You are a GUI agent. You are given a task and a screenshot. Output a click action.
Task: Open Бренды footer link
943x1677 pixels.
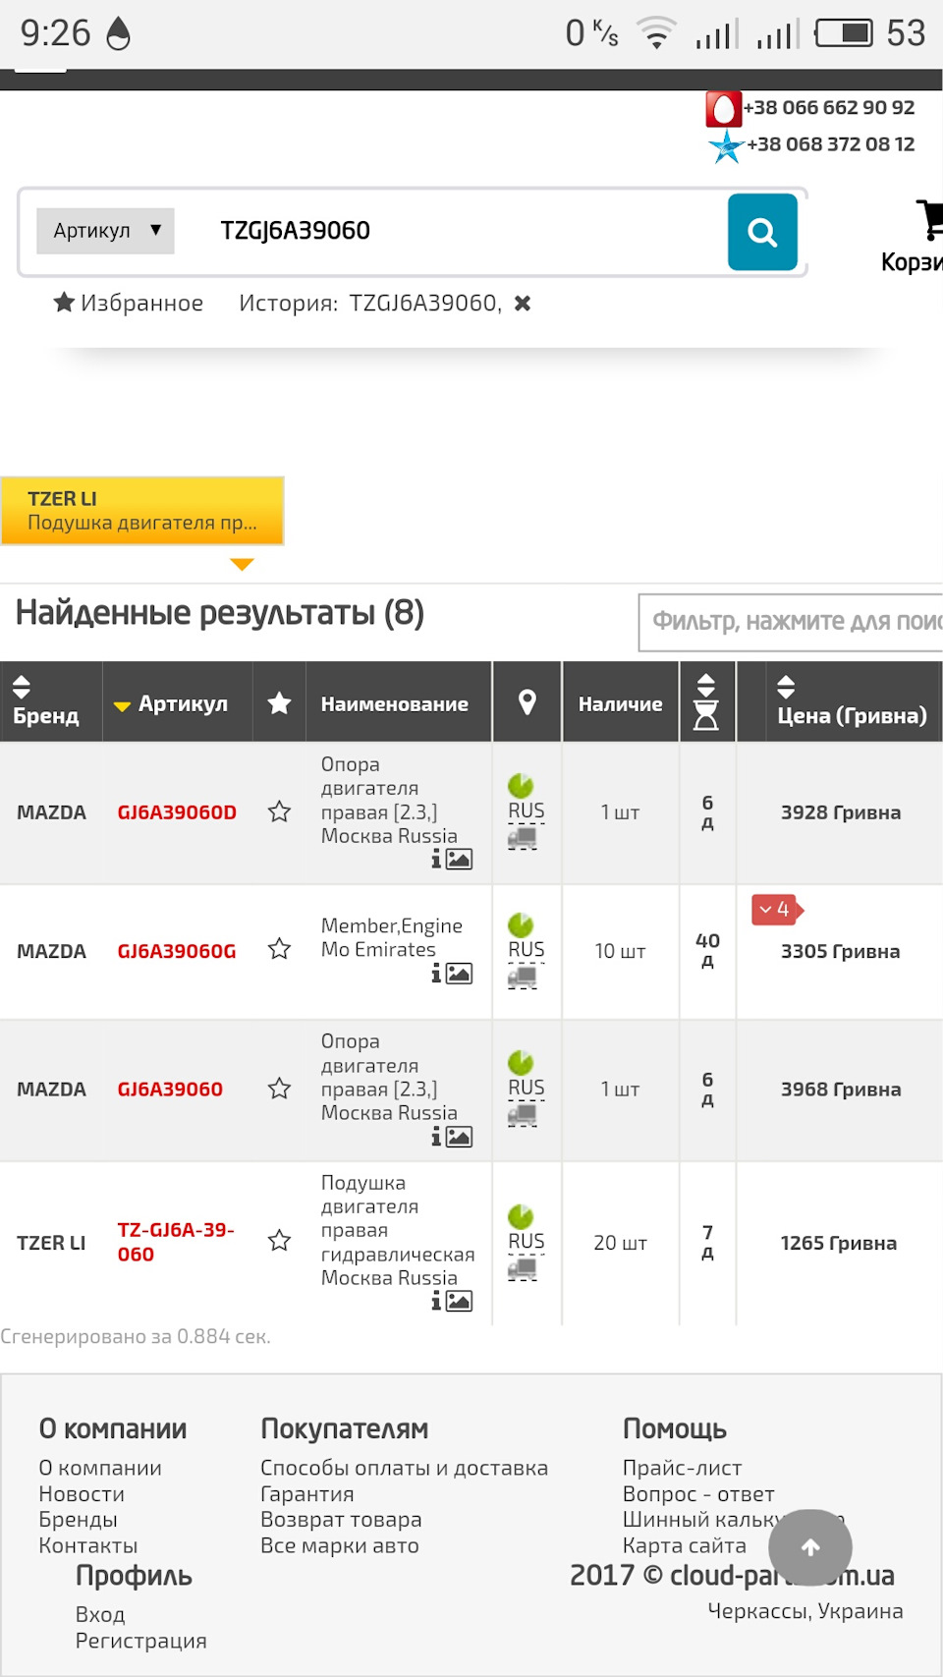pyautogui.click(x=78, y=1520)
